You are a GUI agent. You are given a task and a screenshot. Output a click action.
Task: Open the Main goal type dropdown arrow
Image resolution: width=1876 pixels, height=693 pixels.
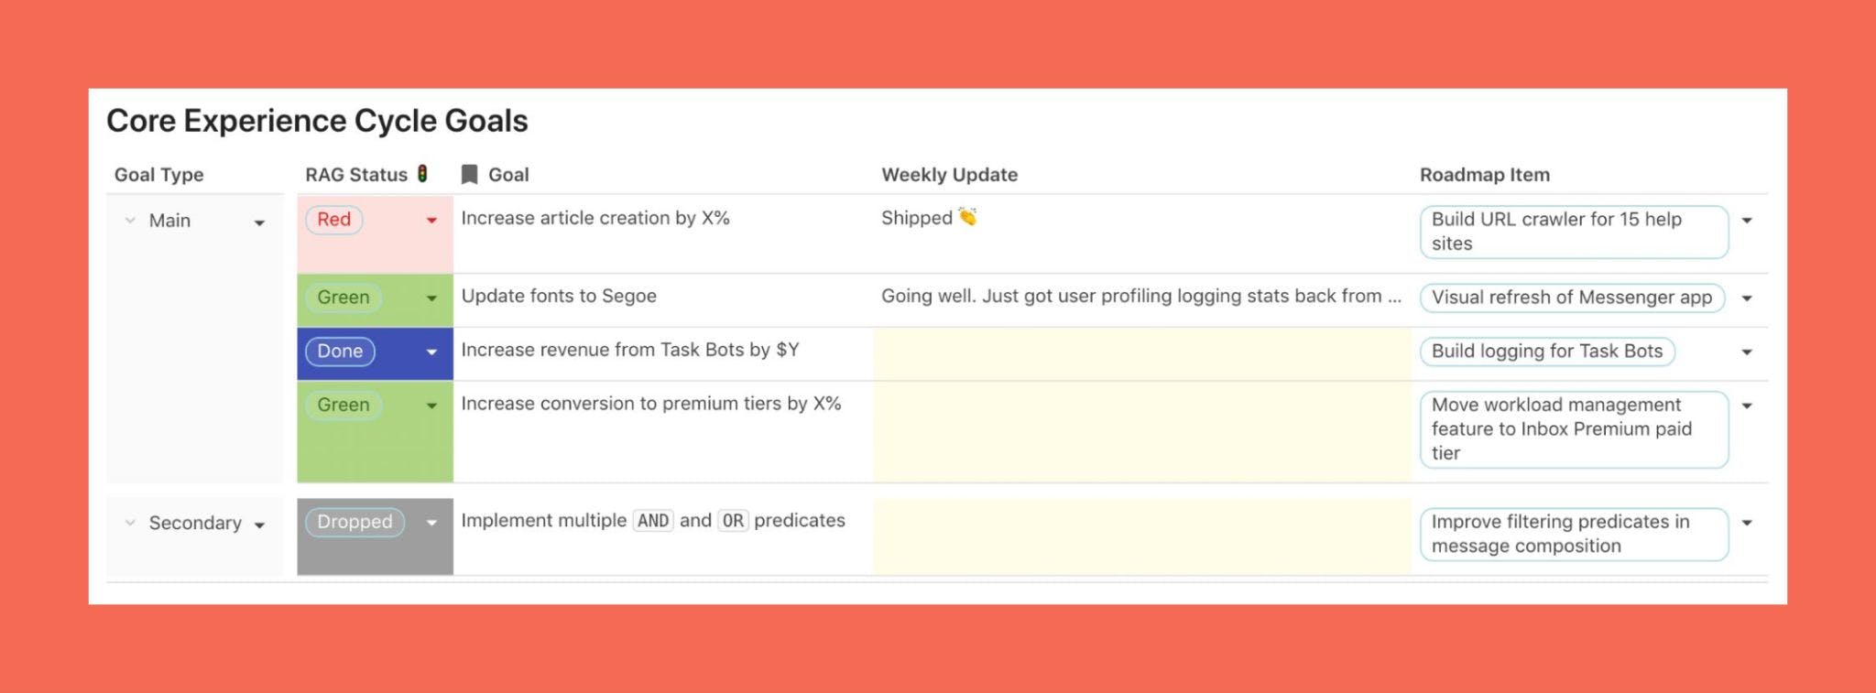[260, 222]
